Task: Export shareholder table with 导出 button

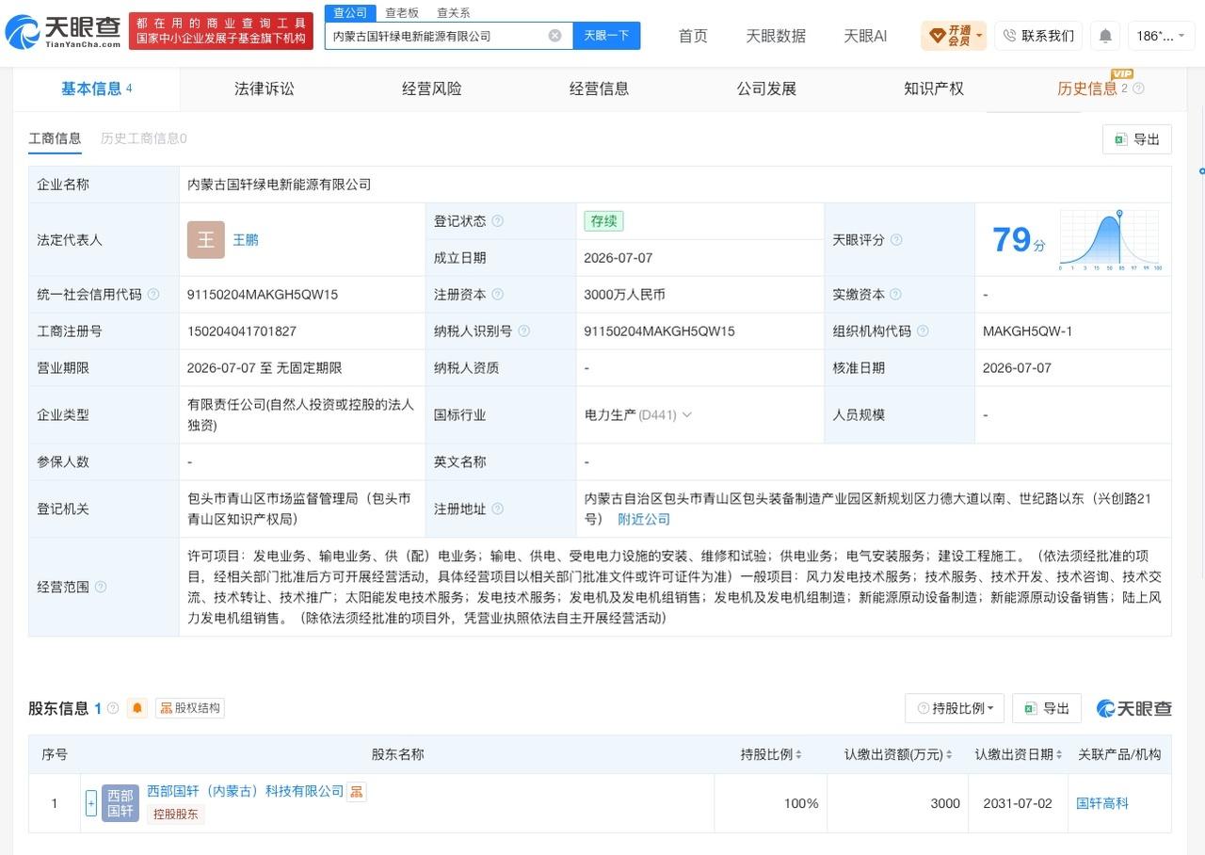Action: click(x=1047, y=708)
